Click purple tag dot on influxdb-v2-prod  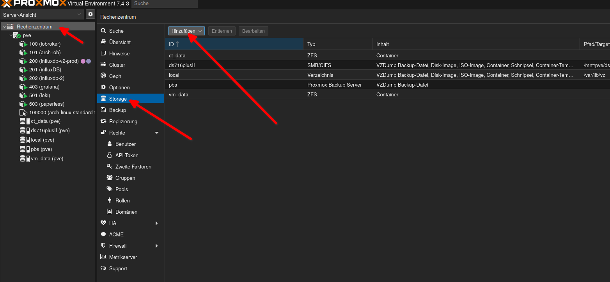89,61
